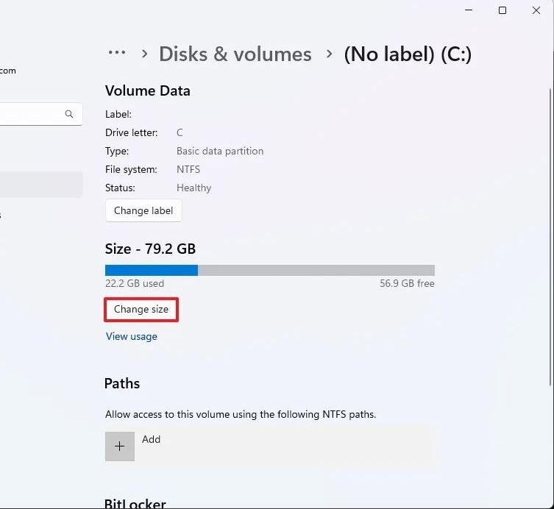This screenshot has height=509, width=554.
Task: Click the gray free portion of storage bar
Action: (316, 270)
